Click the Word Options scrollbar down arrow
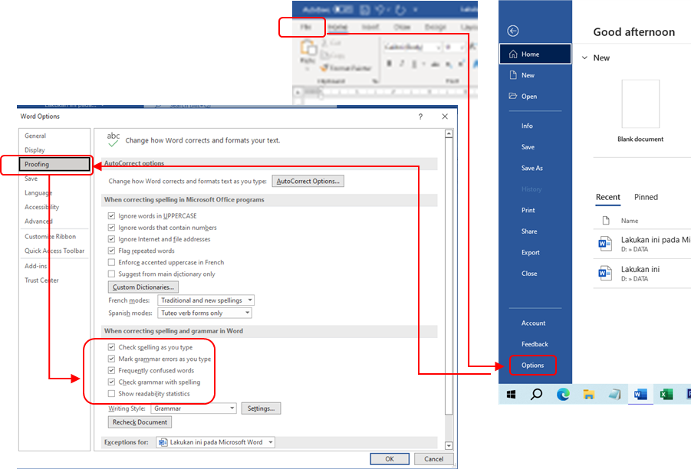691x469 pixels. [449, 446]
